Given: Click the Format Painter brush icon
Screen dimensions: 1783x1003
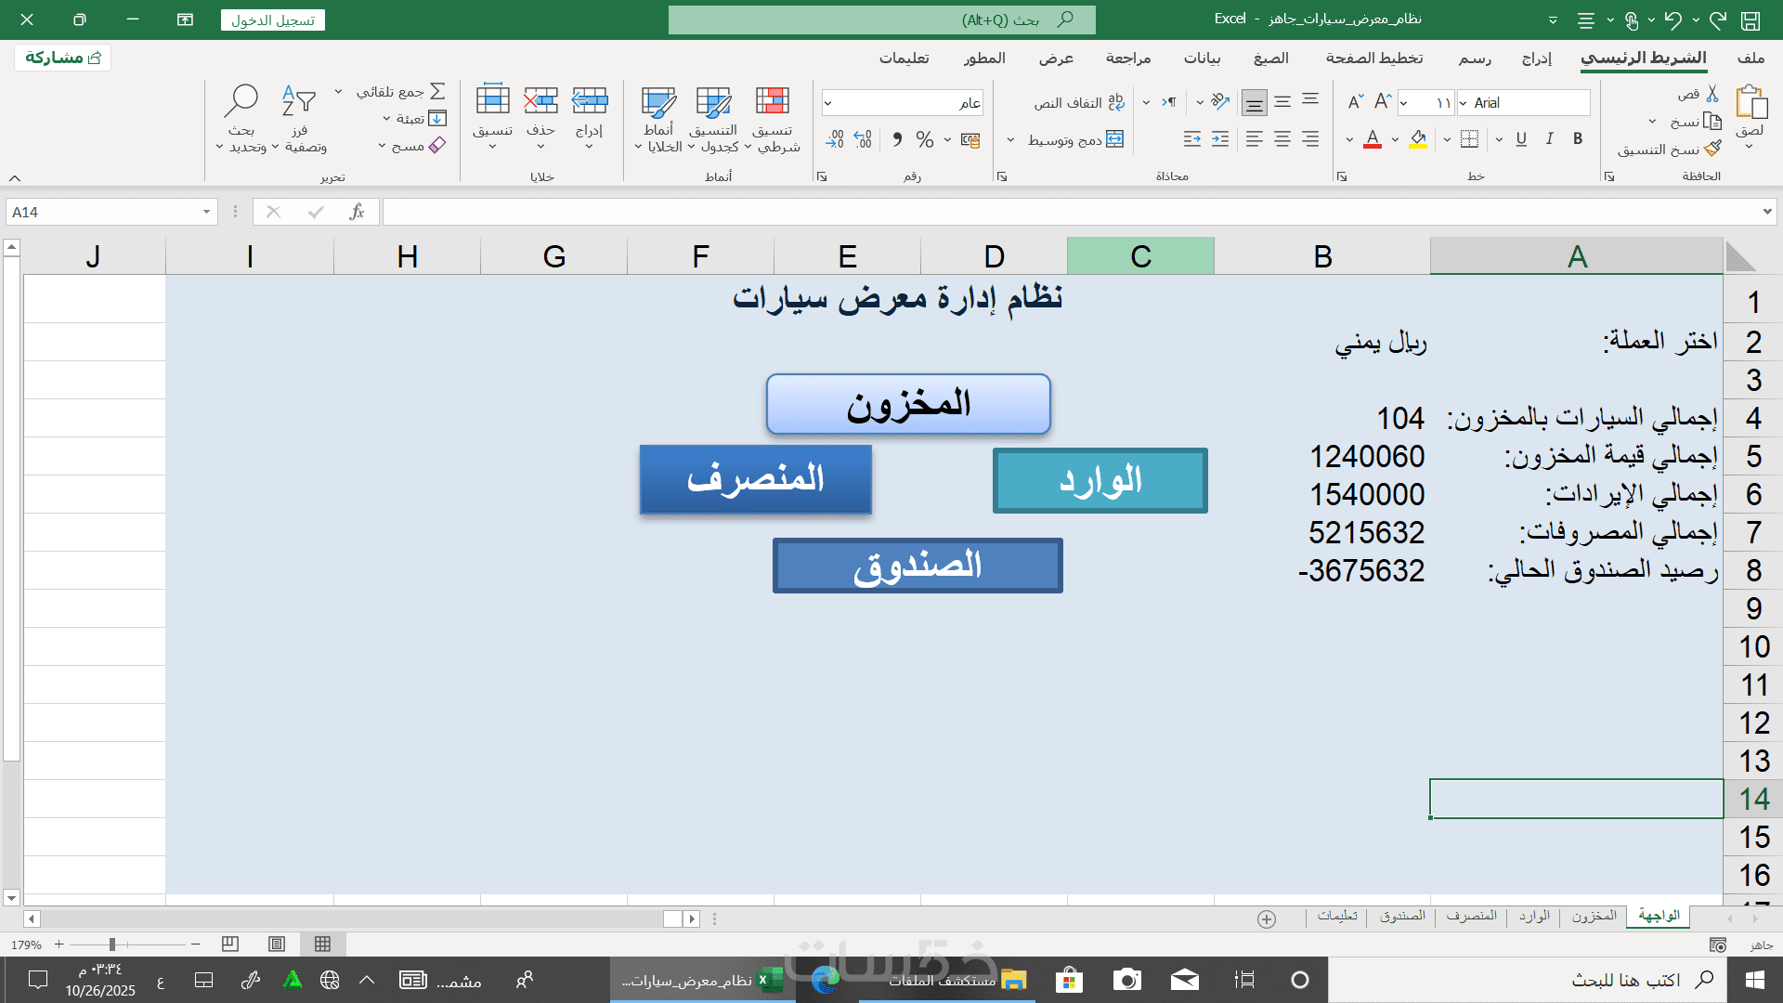Looking at the screenshot, I should (x=1713, y=149).
